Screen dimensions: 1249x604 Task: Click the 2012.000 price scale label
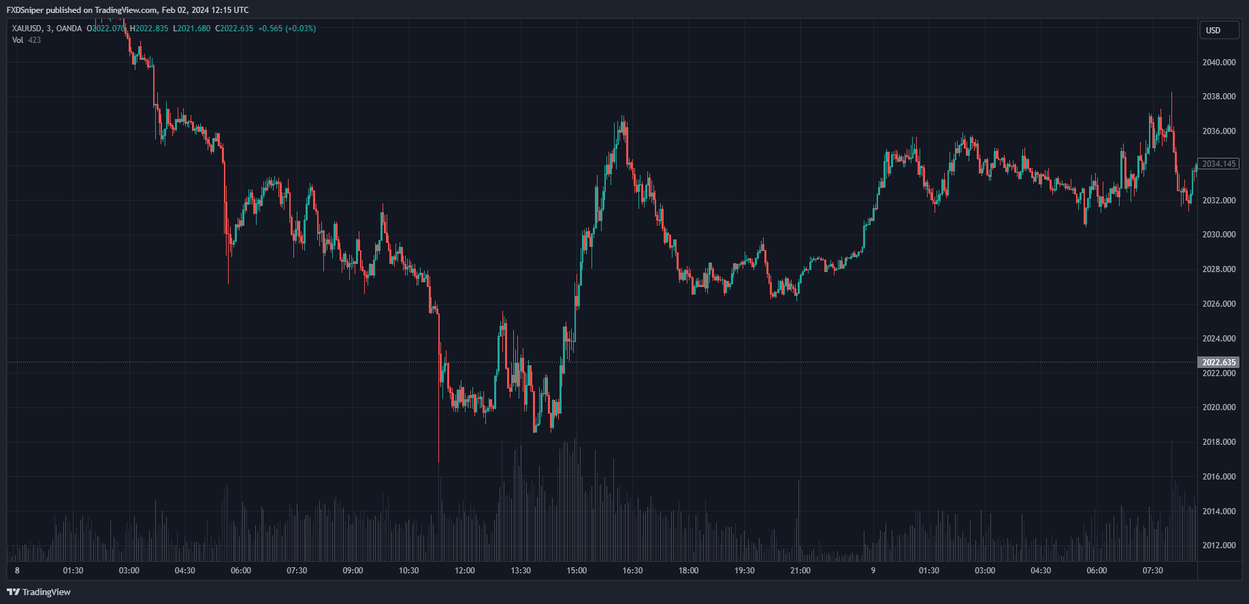click(1219, 546)
